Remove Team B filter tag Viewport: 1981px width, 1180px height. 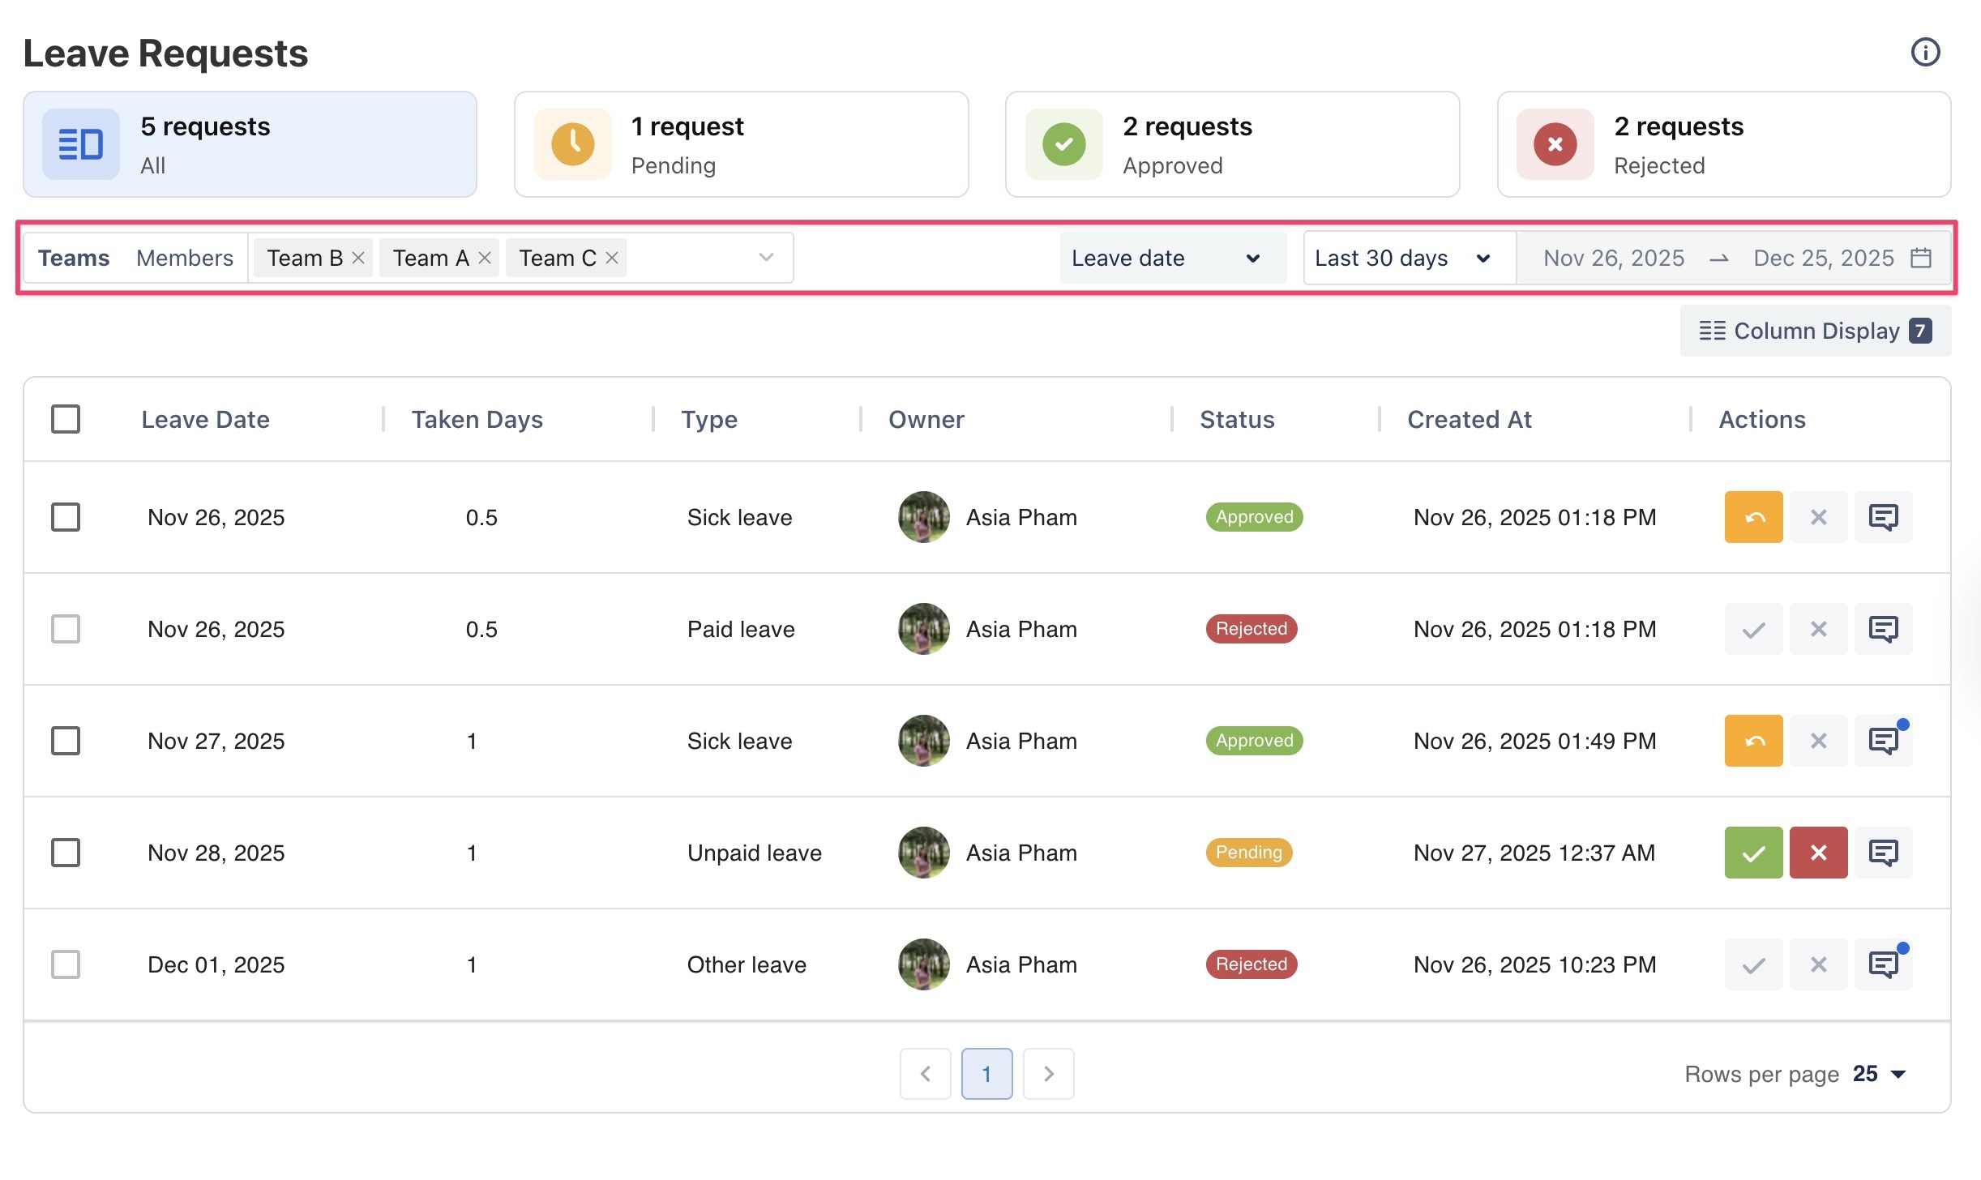(358, 258)
